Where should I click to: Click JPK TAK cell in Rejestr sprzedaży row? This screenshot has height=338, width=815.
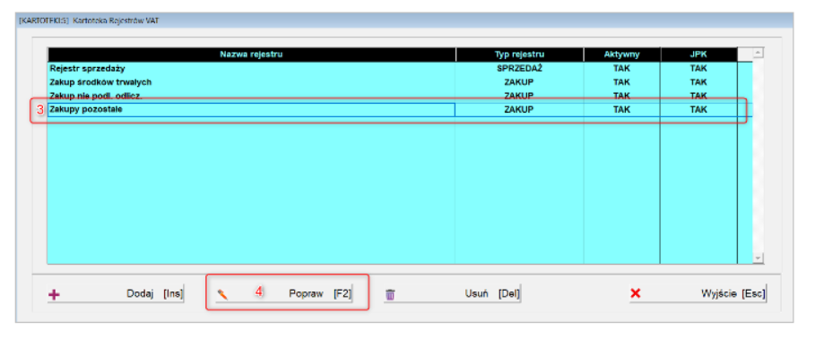698,69
